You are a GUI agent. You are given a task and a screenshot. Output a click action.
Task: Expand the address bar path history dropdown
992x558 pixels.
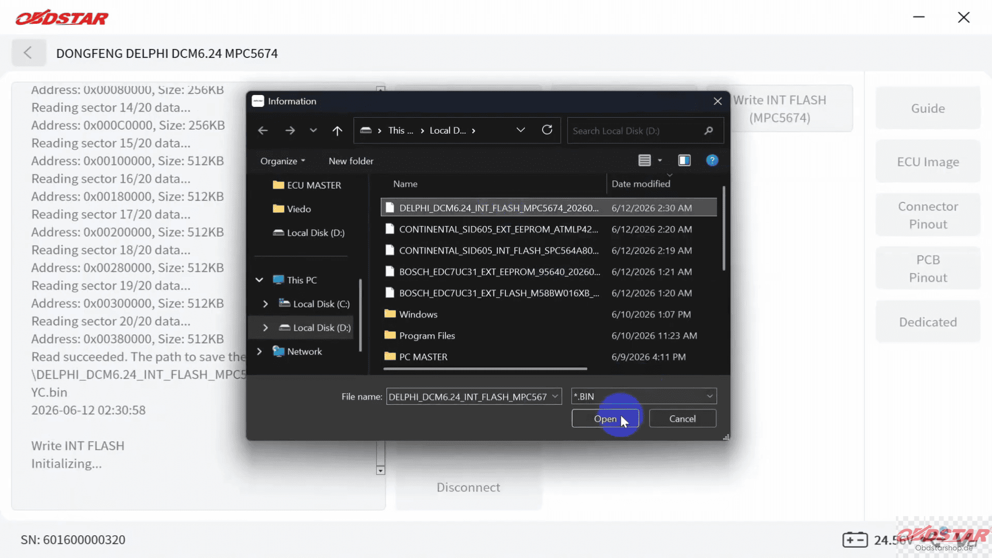pyautogui.click(x=521, y=130)
